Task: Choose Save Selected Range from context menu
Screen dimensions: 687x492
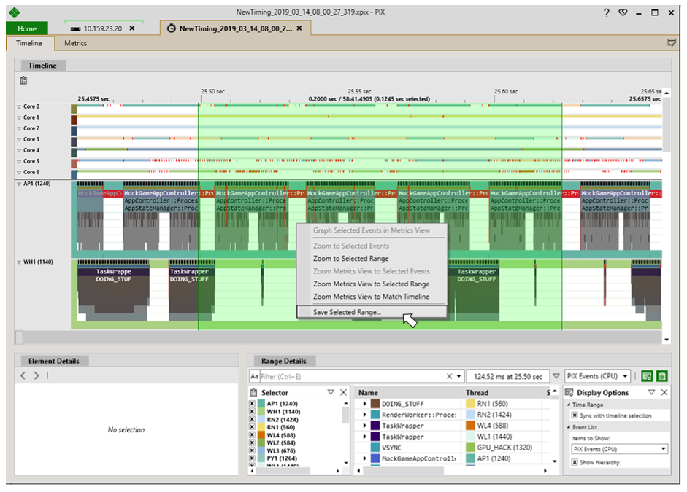Action: click(347, 312)
